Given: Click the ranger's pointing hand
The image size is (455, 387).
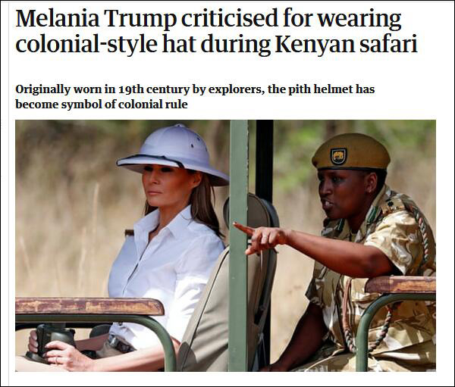Looking at the screenshot, I should (x=261, y=239).
